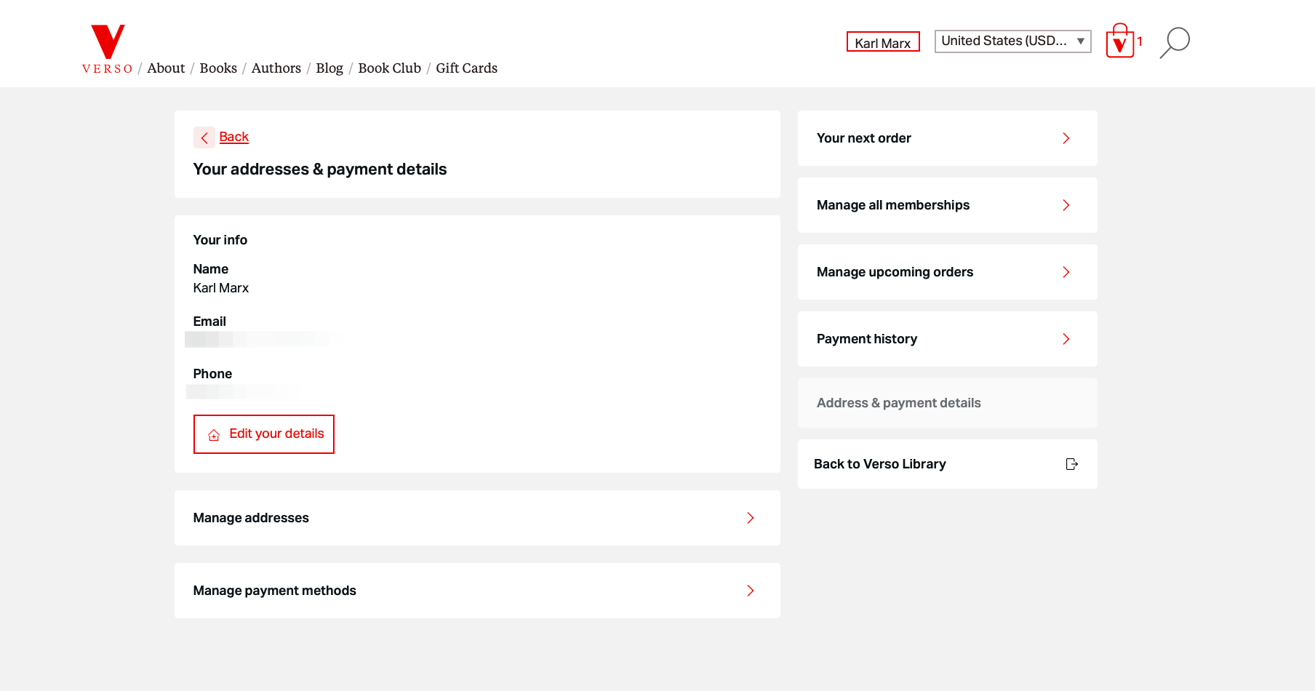1315x691 pixels.
Task: Navigate to Gift Cards
Action: [x=466, y=68]
